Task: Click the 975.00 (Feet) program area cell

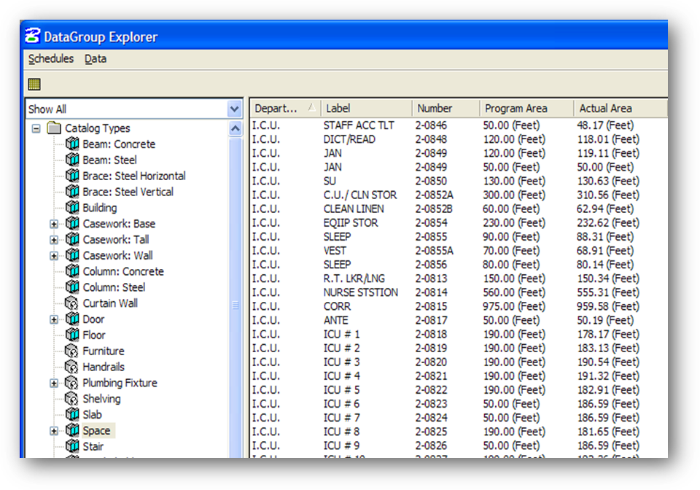Action: (514, 306)
